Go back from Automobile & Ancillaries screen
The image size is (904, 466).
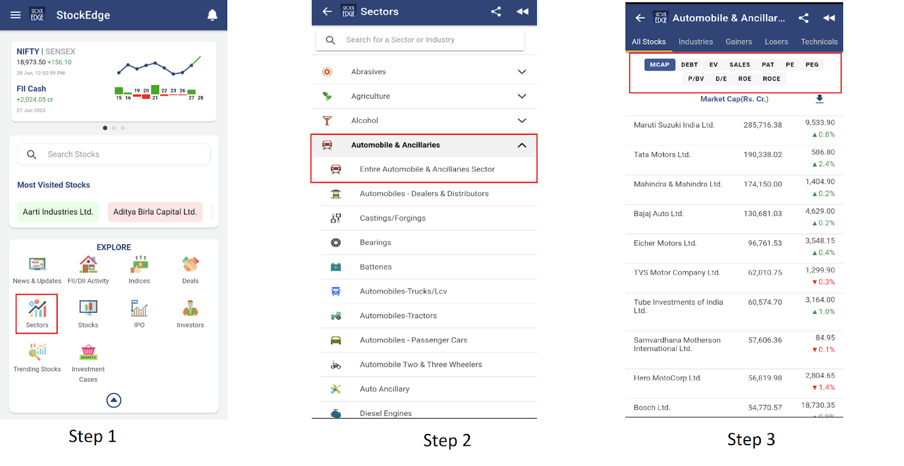pos(640,18)
